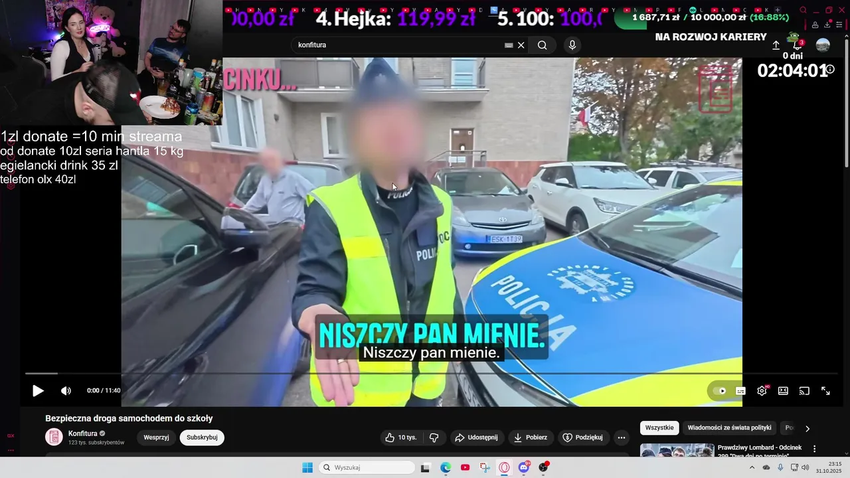Open the YouTube account avatar menu
Viewport: 850px width, 478px height.
823,45
